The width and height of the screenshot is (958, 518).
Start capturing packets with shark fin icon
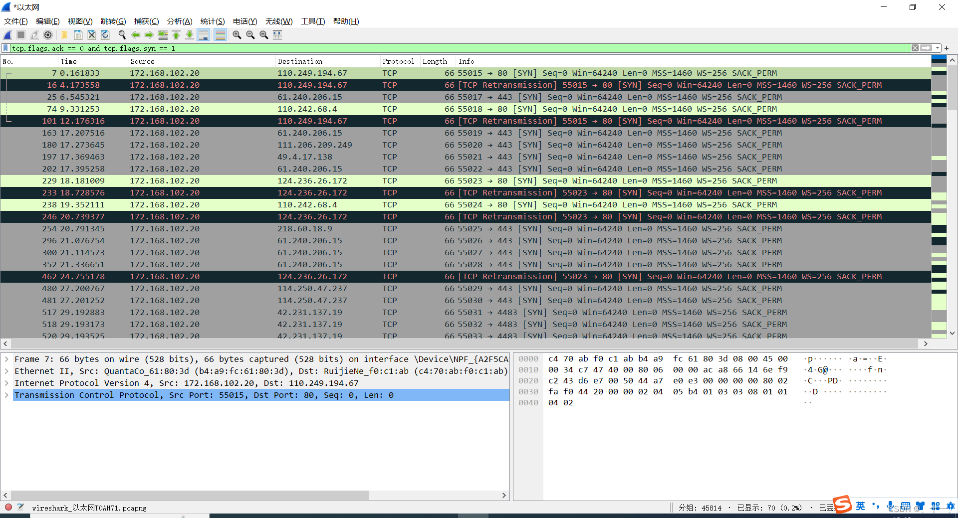click(x=8, y=35)
